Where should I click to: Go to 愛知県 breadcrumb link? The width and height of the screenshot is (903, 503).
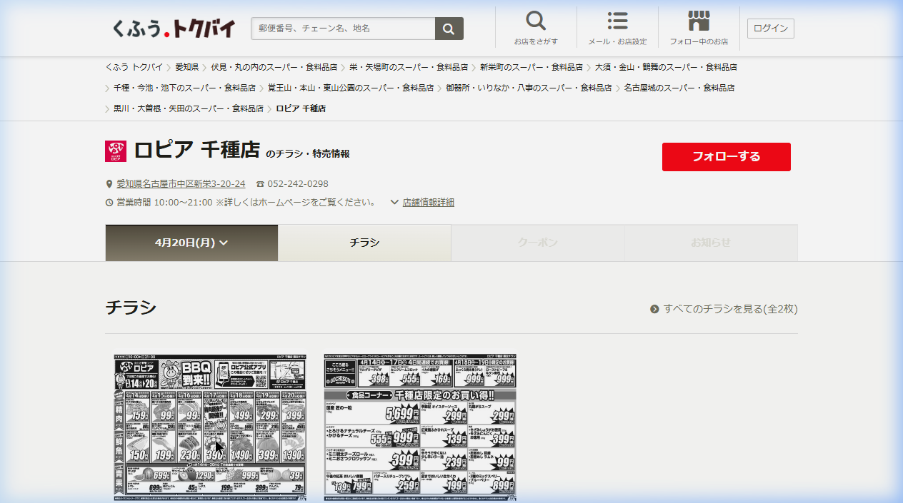point(187,67)
